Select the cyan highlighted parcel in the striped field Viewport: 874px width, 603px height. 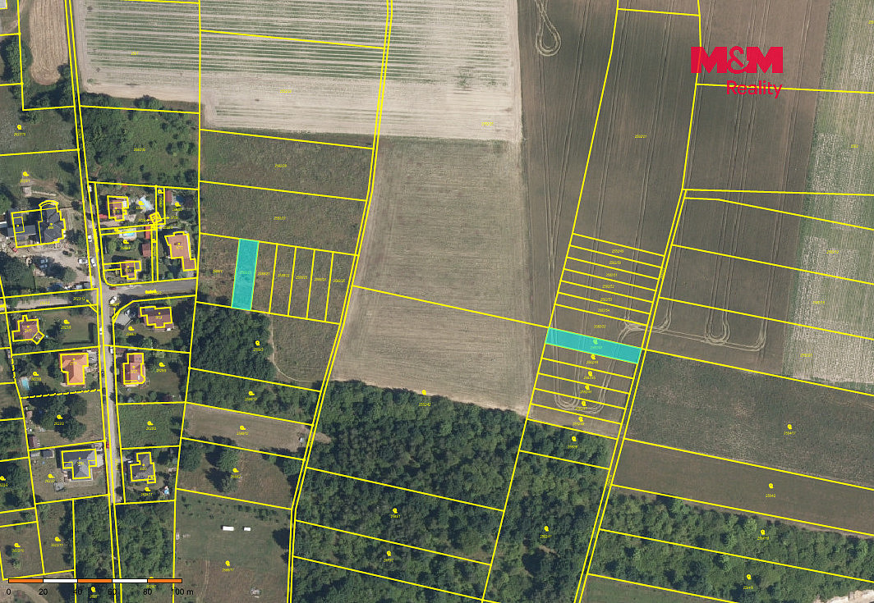pyautogui.click(x=594, y=345)
